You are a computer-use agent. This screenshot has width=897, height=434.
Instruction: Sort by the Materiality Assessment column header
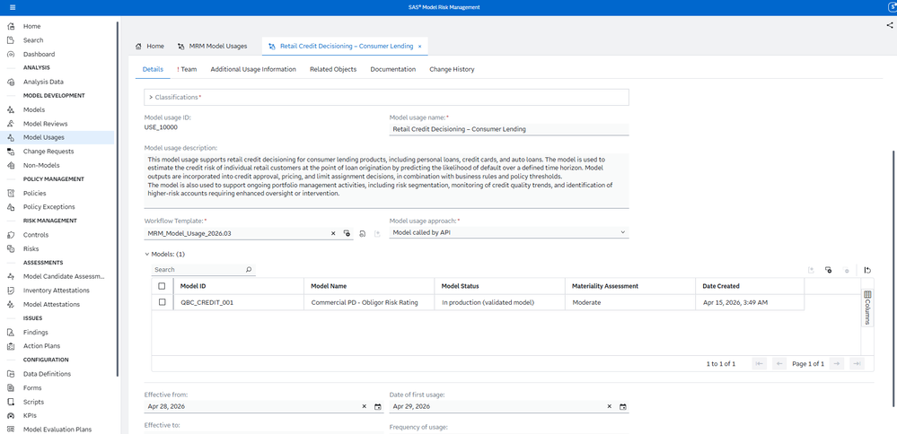click(x=630, y=286)
